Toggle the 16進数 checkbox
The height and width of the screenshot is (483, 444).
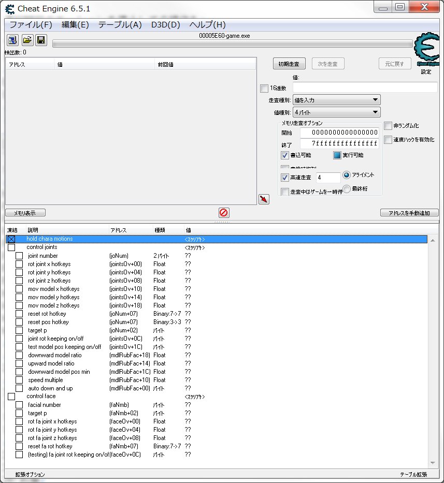click(264, 89)
